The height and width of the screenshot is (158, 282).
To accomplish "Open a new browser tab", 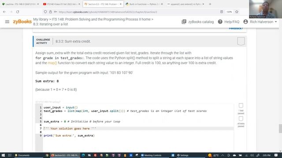I will pos(210,4).
